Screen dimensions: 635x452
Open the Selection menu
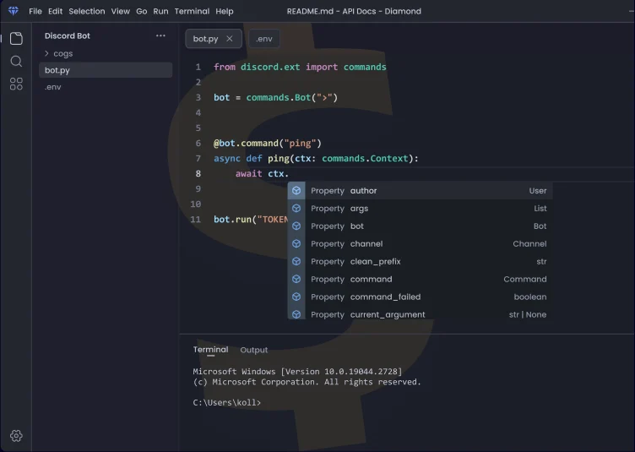tap(87, 11)
